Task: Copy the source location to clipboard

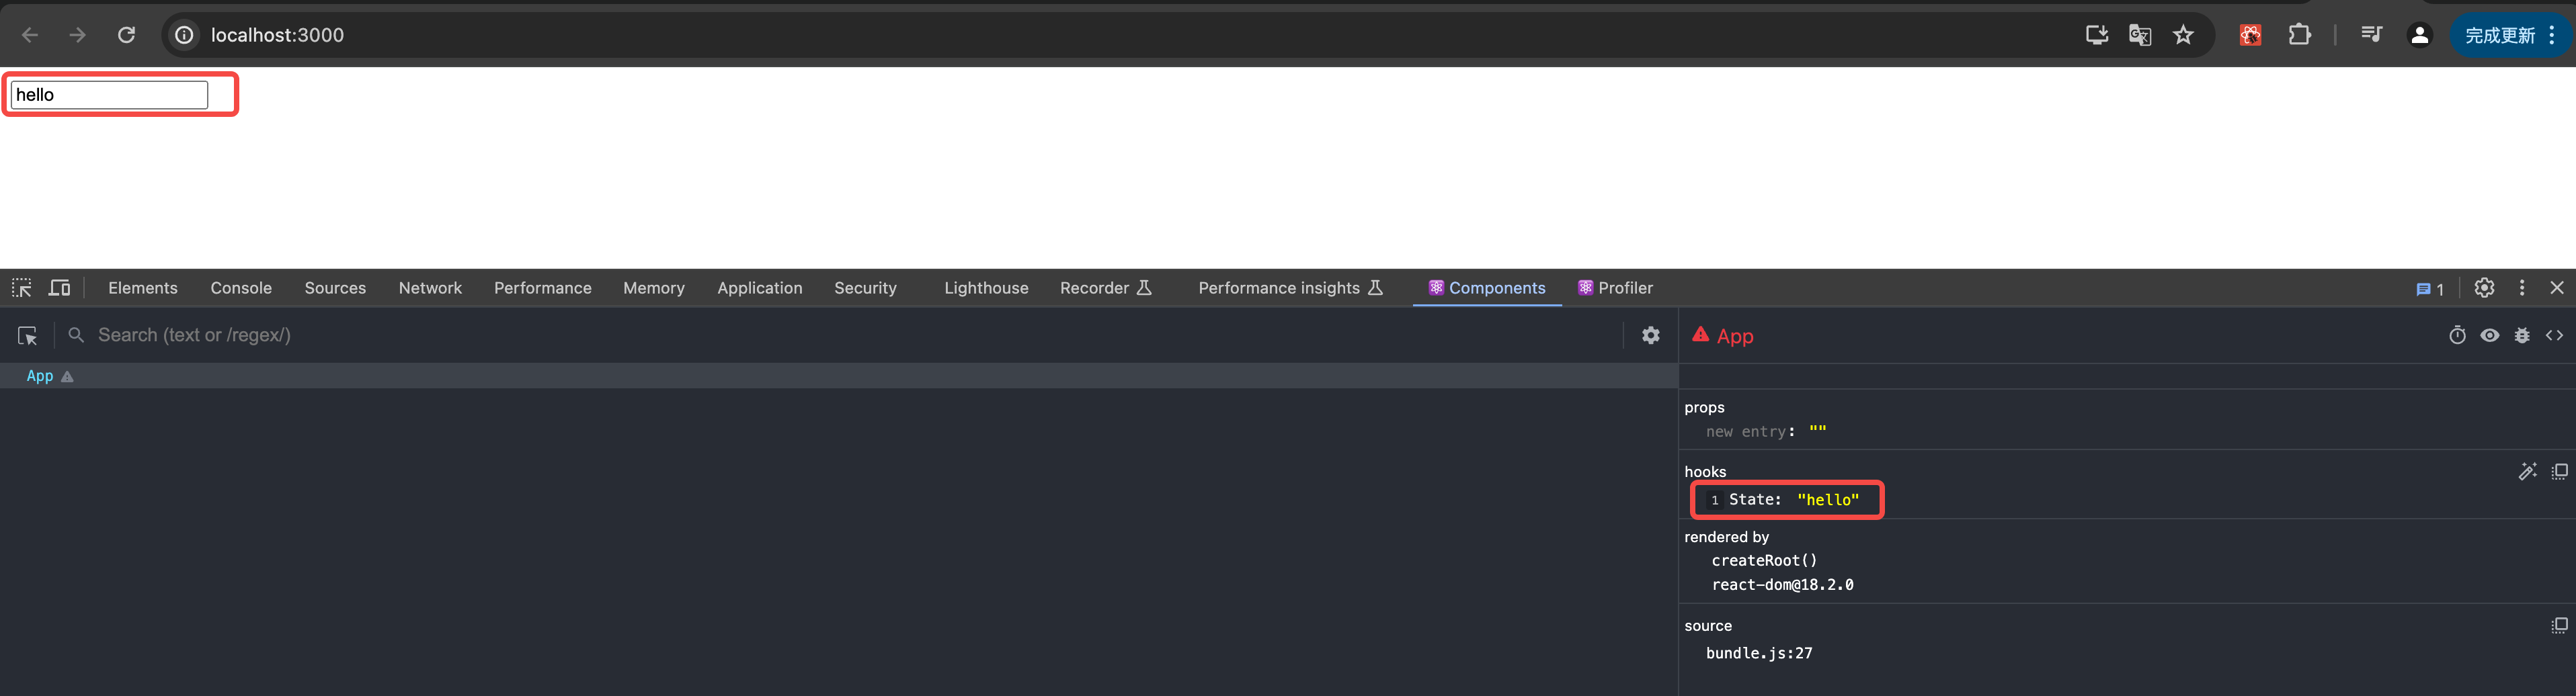Action: click(x=2559, y=626)
